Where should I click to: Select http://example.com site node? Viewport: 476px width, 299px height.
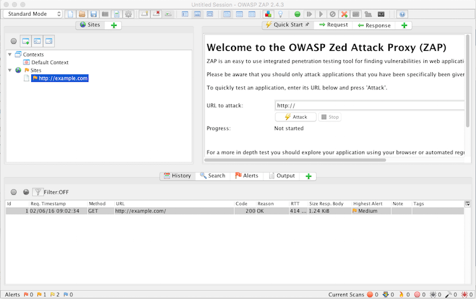coord(60,78)
